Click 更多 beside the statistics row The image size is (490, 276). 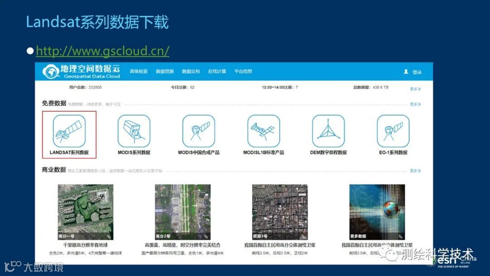tap(415, 89)
